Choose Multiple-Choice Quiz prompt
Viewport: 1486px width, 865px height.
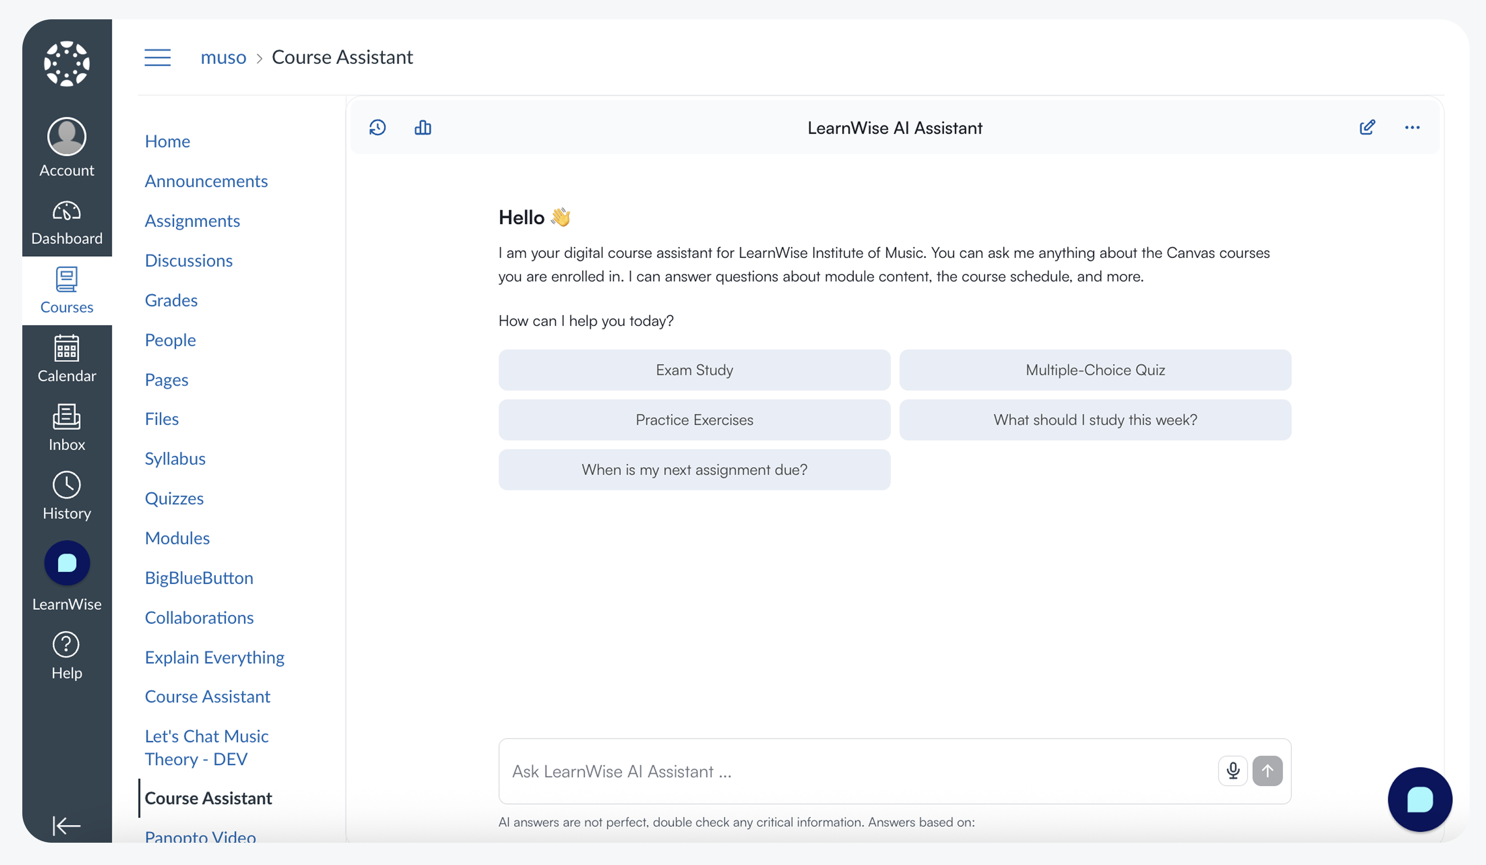(x=1095, y=370)
